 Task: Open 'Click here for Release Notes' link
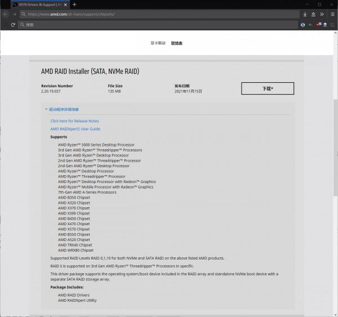[x=74, y=121]
